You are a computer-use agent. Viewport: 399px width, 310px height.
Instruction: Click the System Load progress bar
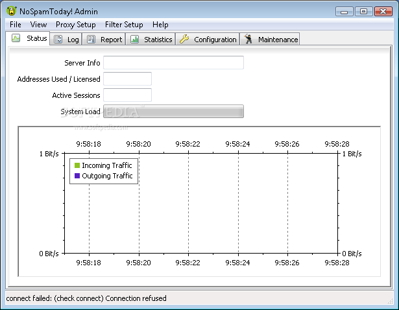pyautogui.click(x=173, y=112)
